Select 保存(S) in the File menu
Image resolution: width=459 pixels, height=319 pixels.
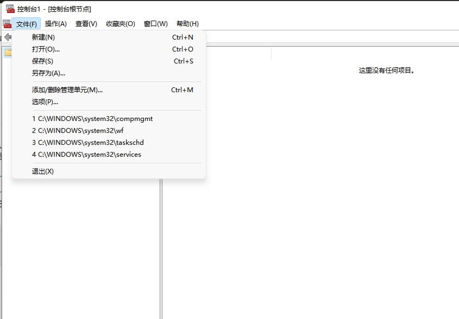coord(42,61)
